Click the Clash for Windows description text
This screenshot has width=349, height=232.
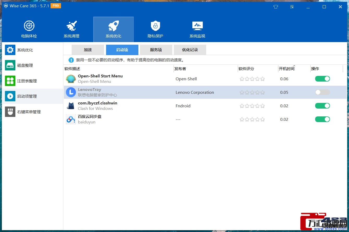click(x=95, y=109)
